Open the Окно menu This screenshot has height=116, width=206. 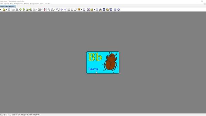pyautogui.click(x=42, y=4)
